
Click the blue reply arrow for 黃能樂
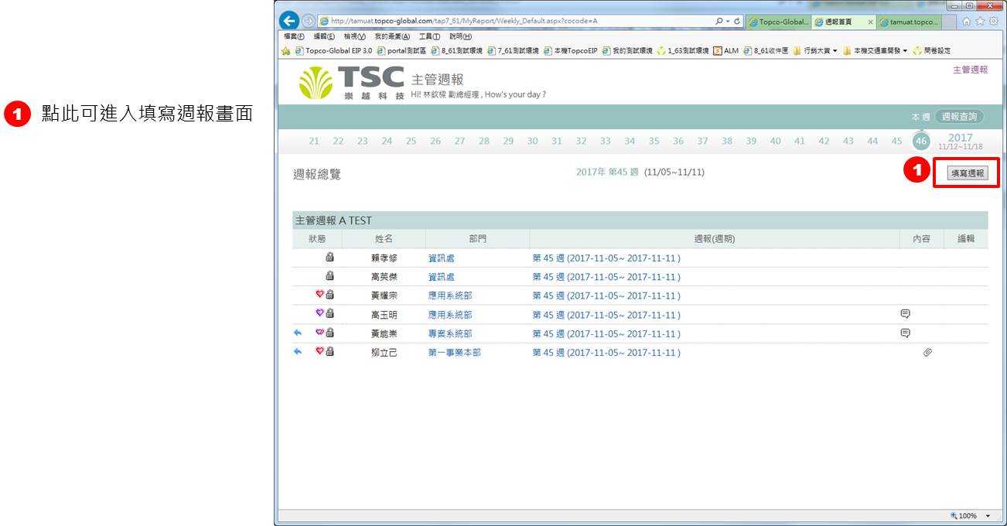point(298,333)
